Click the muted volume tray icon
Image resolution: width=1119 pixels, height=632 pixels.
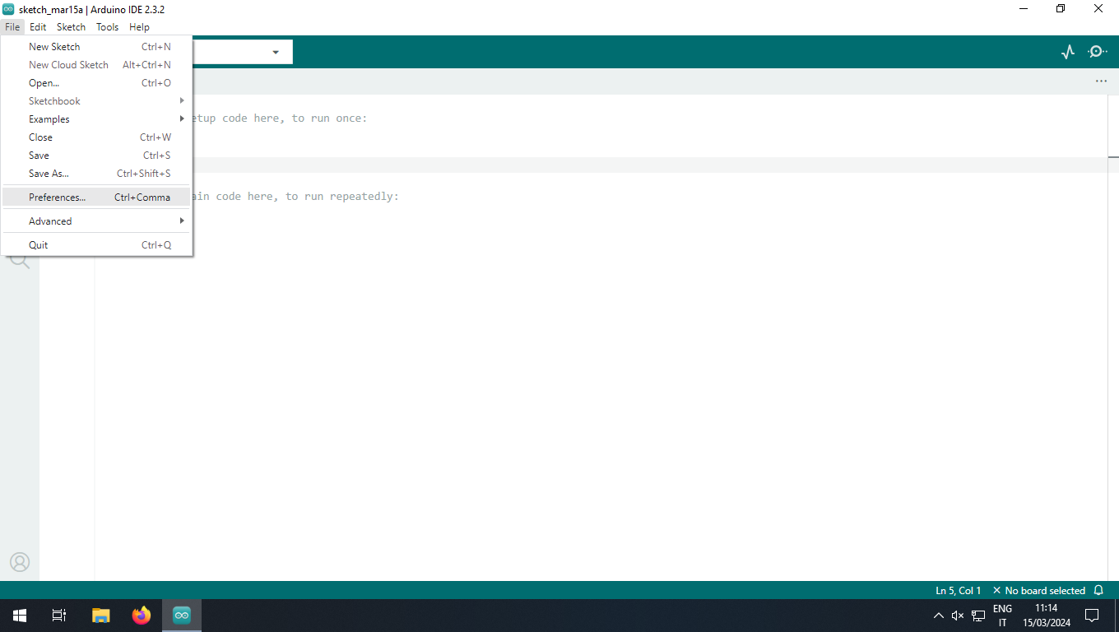pos(958,616)
